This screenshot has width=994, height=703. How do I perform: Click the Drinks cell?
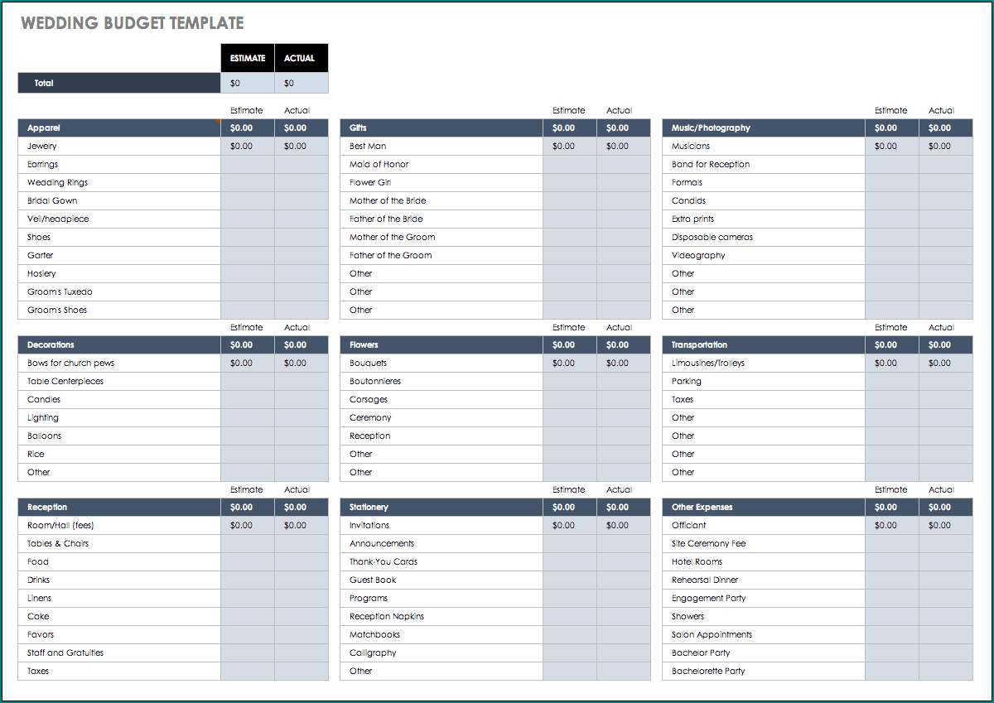point(119,580)
